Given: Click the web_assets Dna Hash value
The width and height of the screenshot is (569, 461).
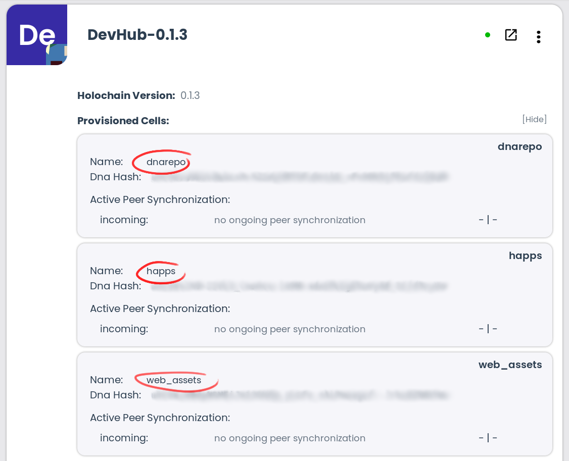Looking at the screenshot, I should coord(298,395).
